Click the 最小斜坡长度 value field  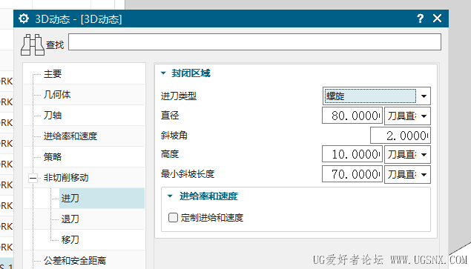[352, 174]
